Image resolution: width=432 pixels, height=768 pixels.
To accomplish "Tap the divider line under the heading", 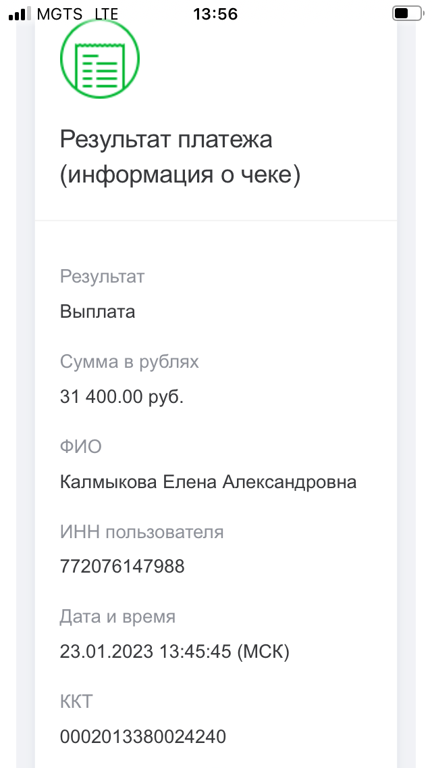I will tap(216, 220).
